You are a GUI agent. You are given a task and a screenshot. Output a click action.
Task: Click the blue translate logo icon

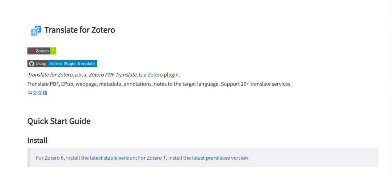[36, 31]
